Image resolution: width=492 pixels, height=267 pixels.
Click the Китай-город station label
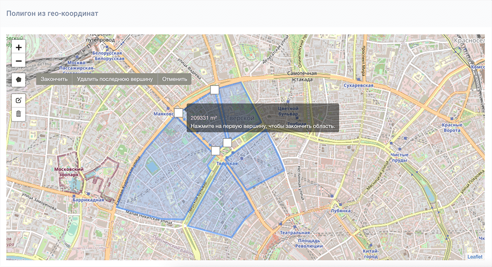point(370,254)
